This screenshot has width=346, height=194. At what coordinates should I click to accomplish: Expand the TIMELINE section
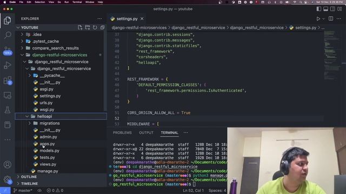29,184
